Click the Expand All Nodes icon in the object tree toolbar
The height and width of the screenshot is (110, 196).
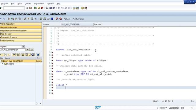13,55
